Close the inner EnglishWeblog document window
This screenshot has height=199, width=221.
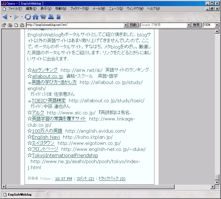[217, 9]
